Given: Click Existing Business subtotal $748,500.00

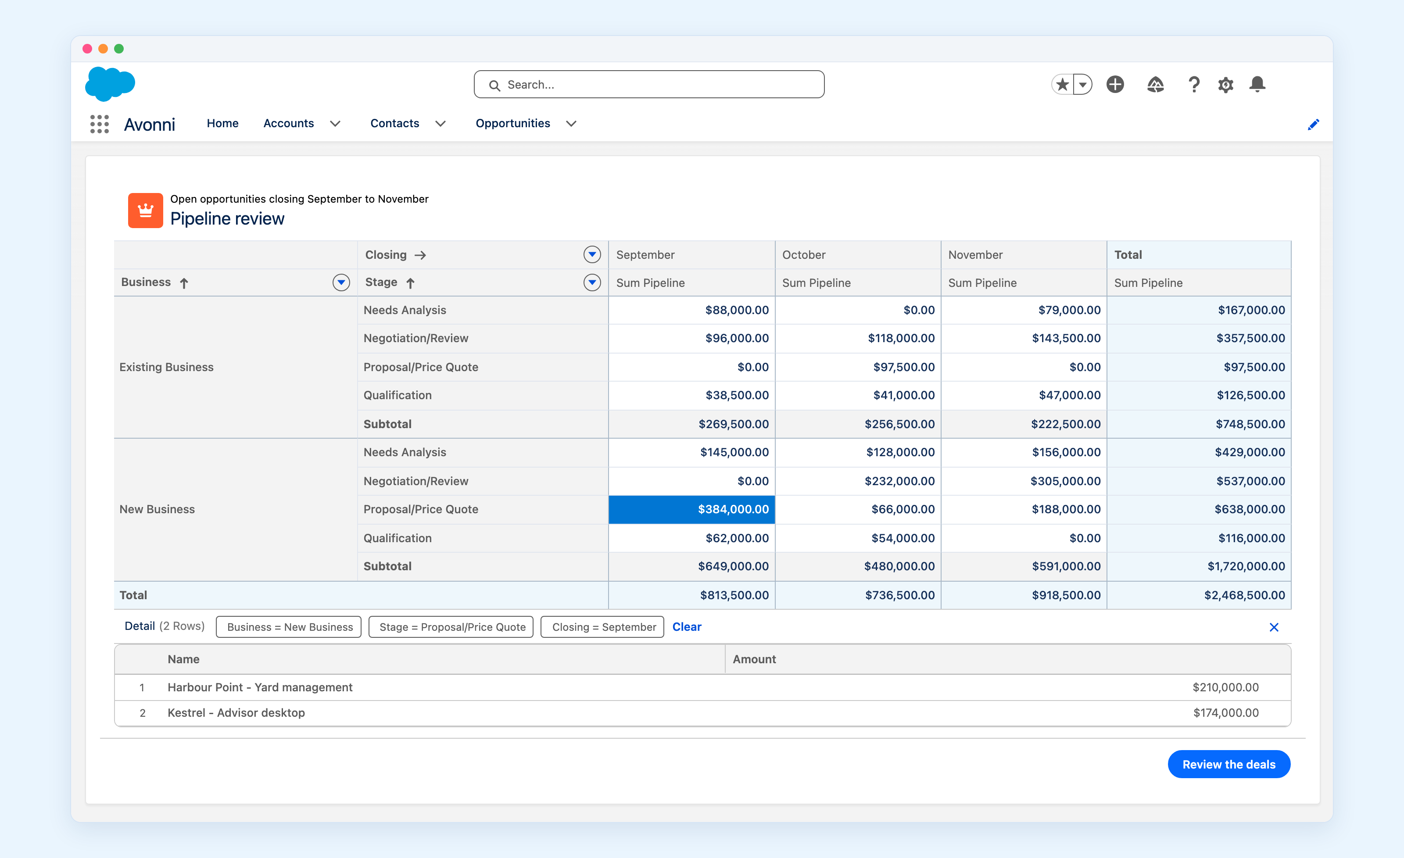Looking at the screenshot, I should (1199, 424).
